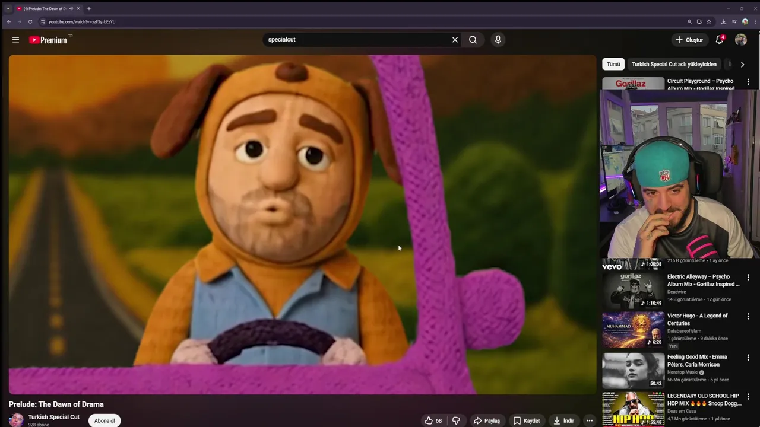
Task: Open the Circuit Playground – Psycho Album title
Action: [x=701, y=84]
